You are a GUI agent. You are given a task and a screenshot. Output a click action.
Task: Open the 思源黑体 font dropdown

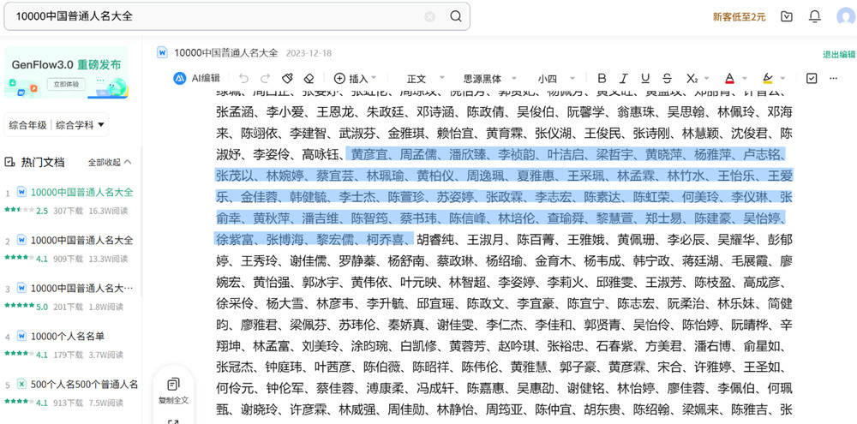coord(490,79)
